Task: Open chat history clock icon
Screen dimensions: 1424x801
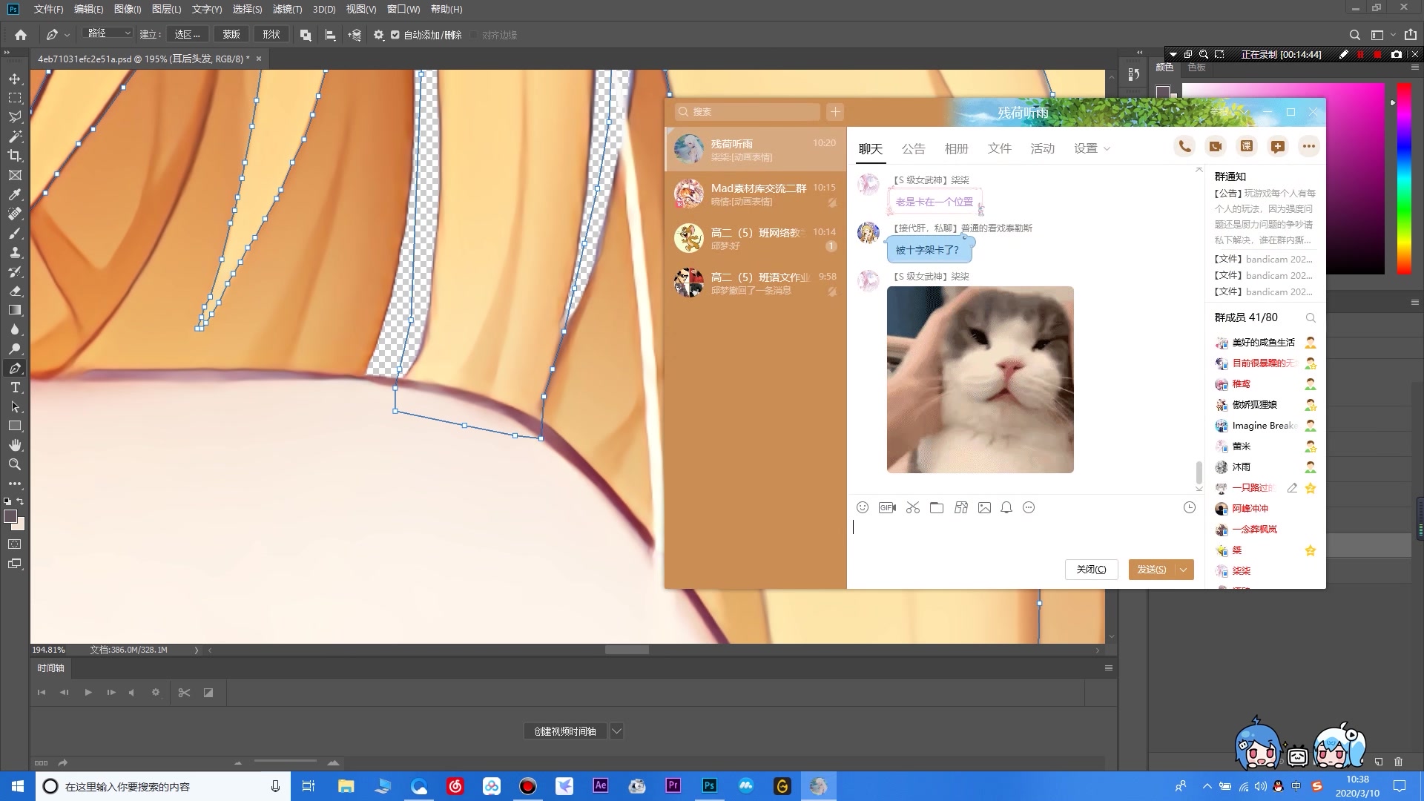Action: coord(1190,507)
